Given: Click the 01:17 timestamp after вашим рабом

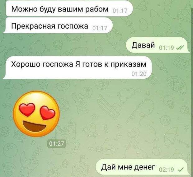Looking at the screenshot, I should (120, 11).
